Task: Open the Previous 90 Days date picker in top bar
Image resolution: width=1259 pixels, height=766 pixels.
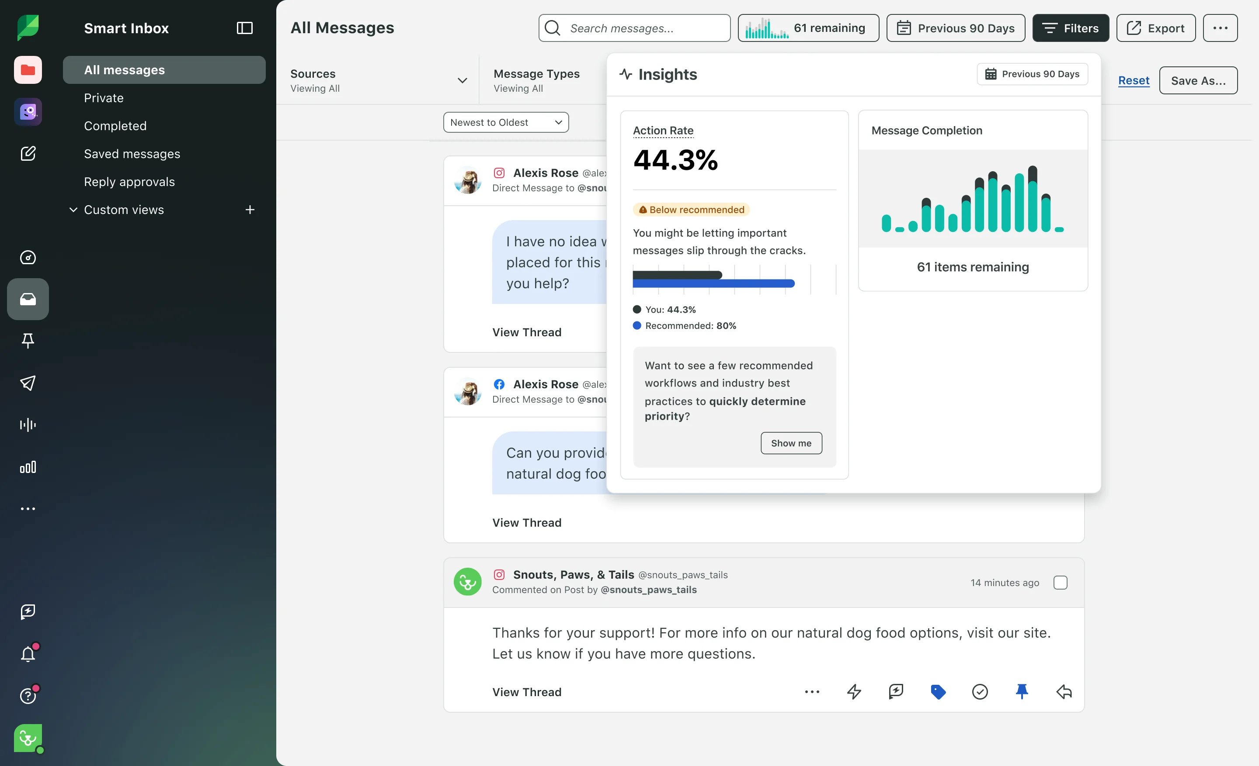Action: tap(956, 28)
